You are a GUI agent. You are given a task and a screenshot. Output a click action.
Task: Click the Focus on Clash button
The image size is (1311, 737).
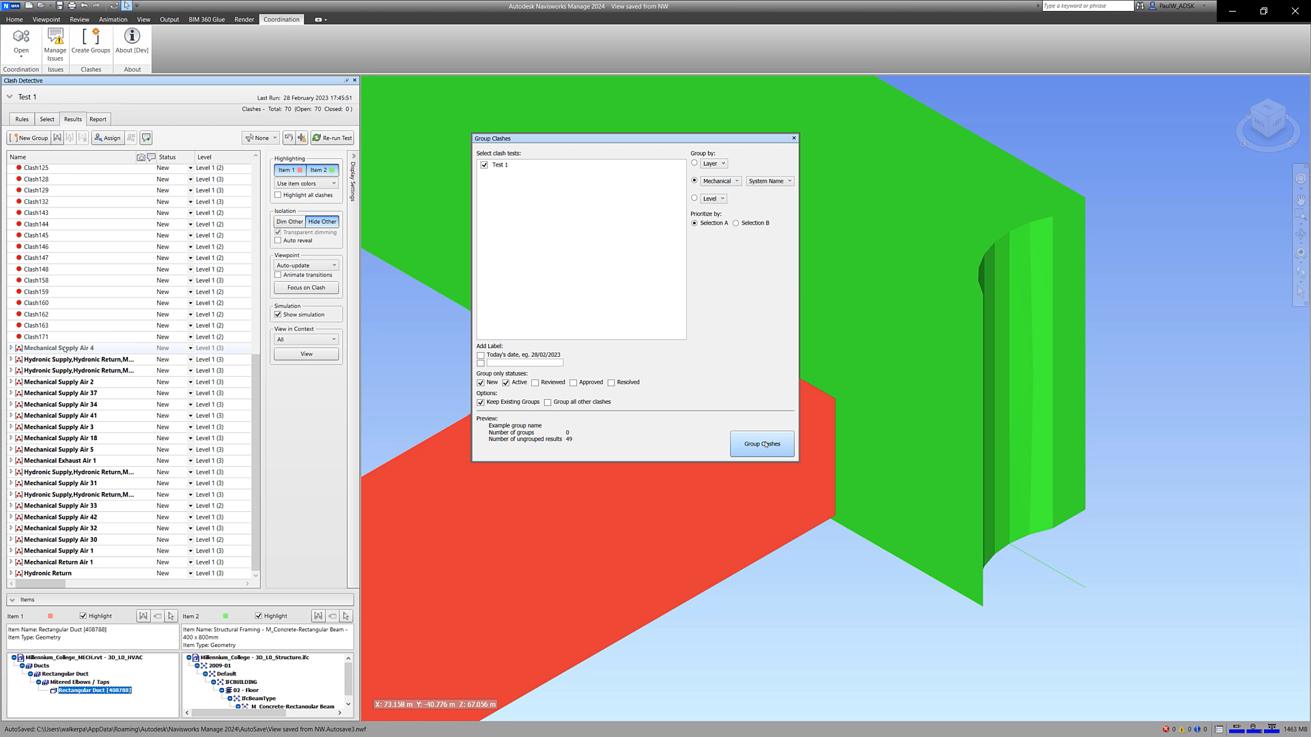click(x=306, y=288)
